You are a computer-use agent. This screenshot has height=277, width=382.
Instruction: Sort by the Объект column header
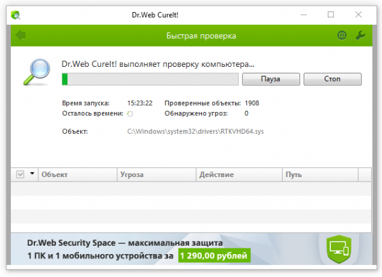click(78, 174)
